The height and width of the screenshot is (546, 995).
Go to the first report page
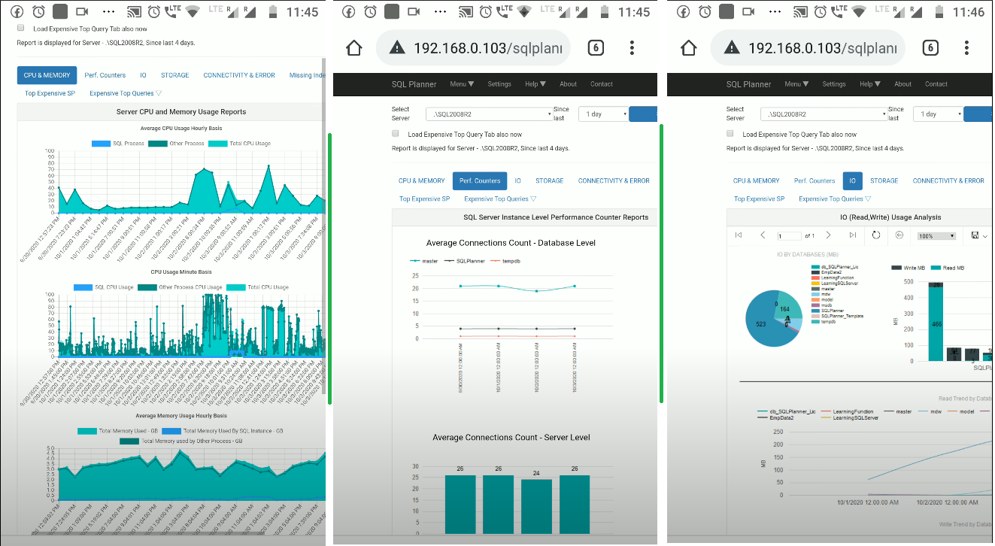(738, 235)
